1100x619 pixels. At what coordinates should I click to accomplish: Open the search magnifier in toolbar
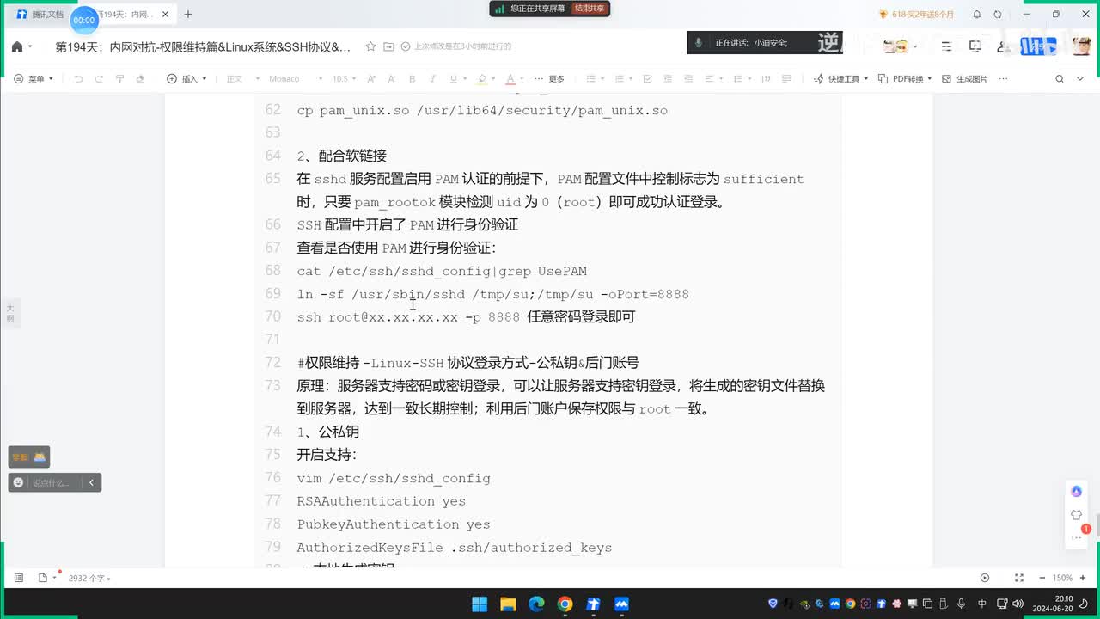coord(1059,79)
